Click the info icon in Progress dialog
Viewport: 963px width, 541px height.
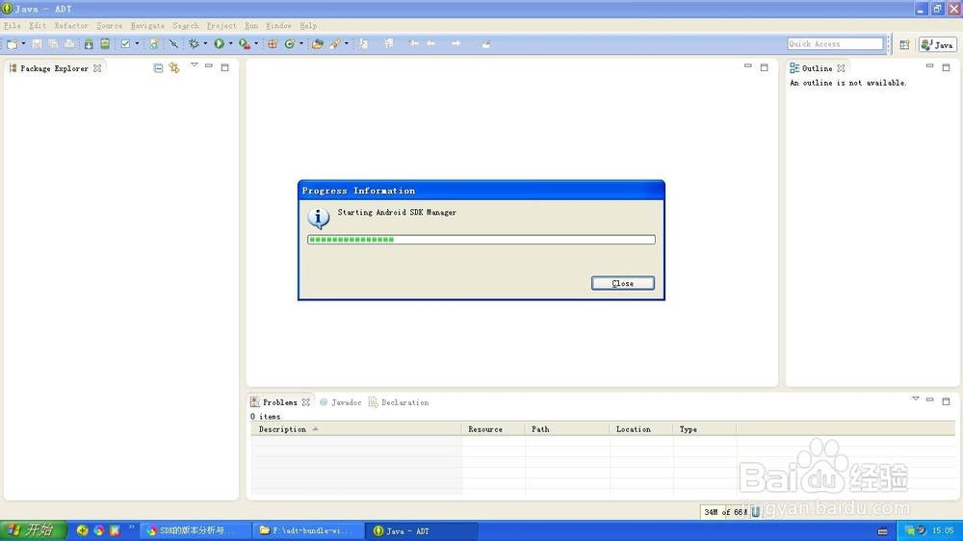318,218
